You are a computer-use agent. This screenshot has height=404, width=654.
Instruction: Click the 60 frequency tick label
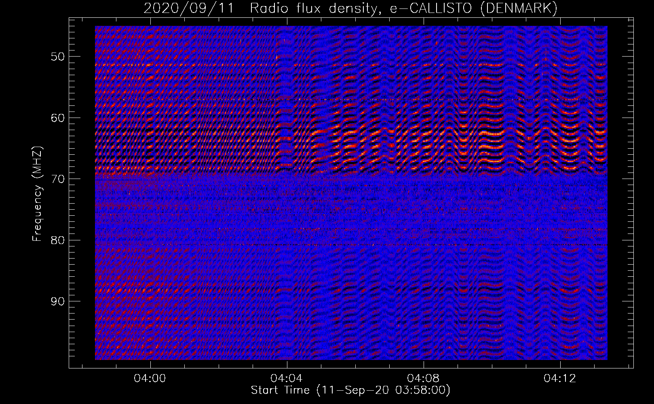coord(57,118)
